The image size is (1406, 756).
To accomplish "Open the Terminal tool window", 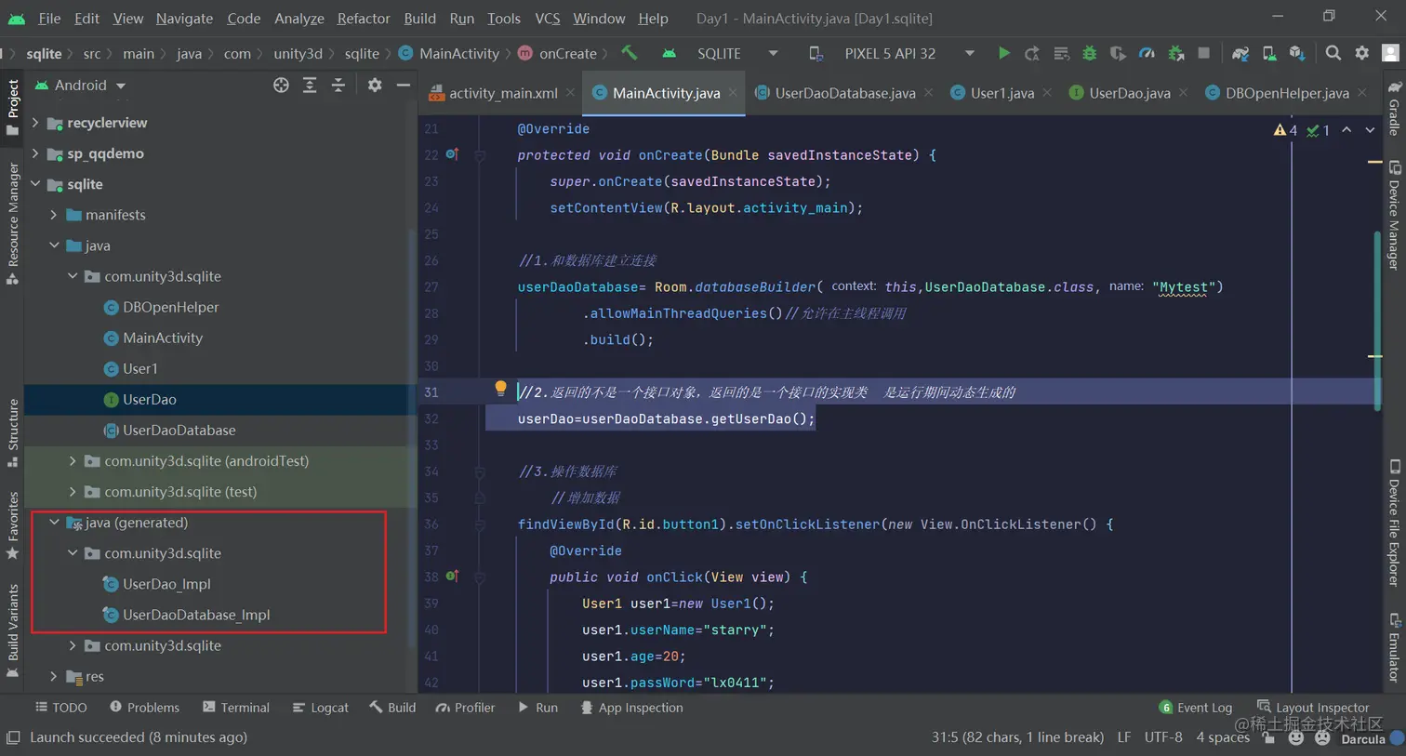I will pyautogui.click(x=236, y=708).
